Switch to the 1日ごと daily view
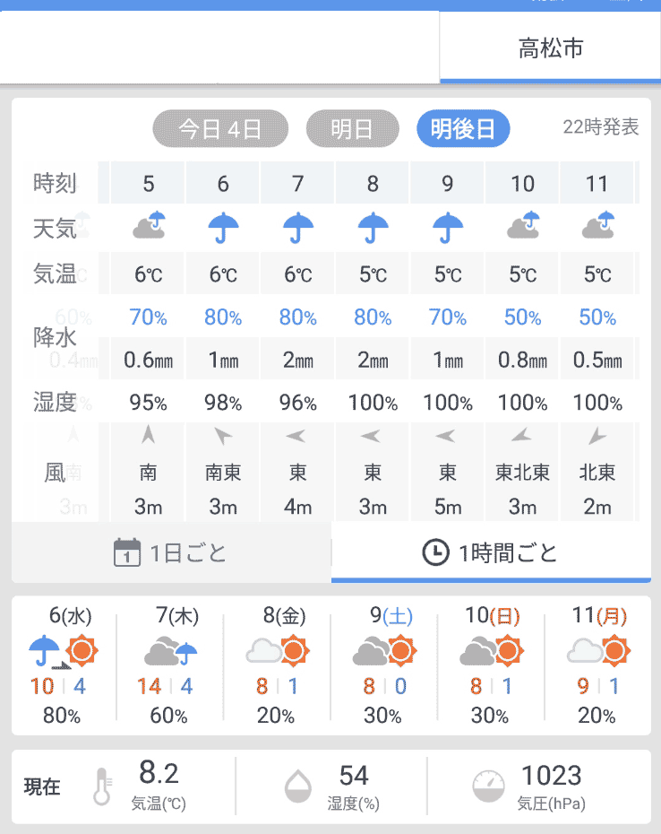Image resolution: width=661 pixels, height=834 pixels. pos(171,552)
